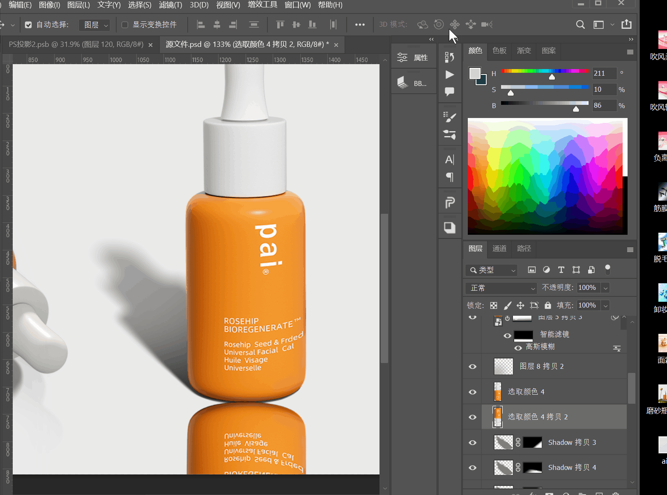Open the comments speech bubble panel

click(x=450, y=92)
